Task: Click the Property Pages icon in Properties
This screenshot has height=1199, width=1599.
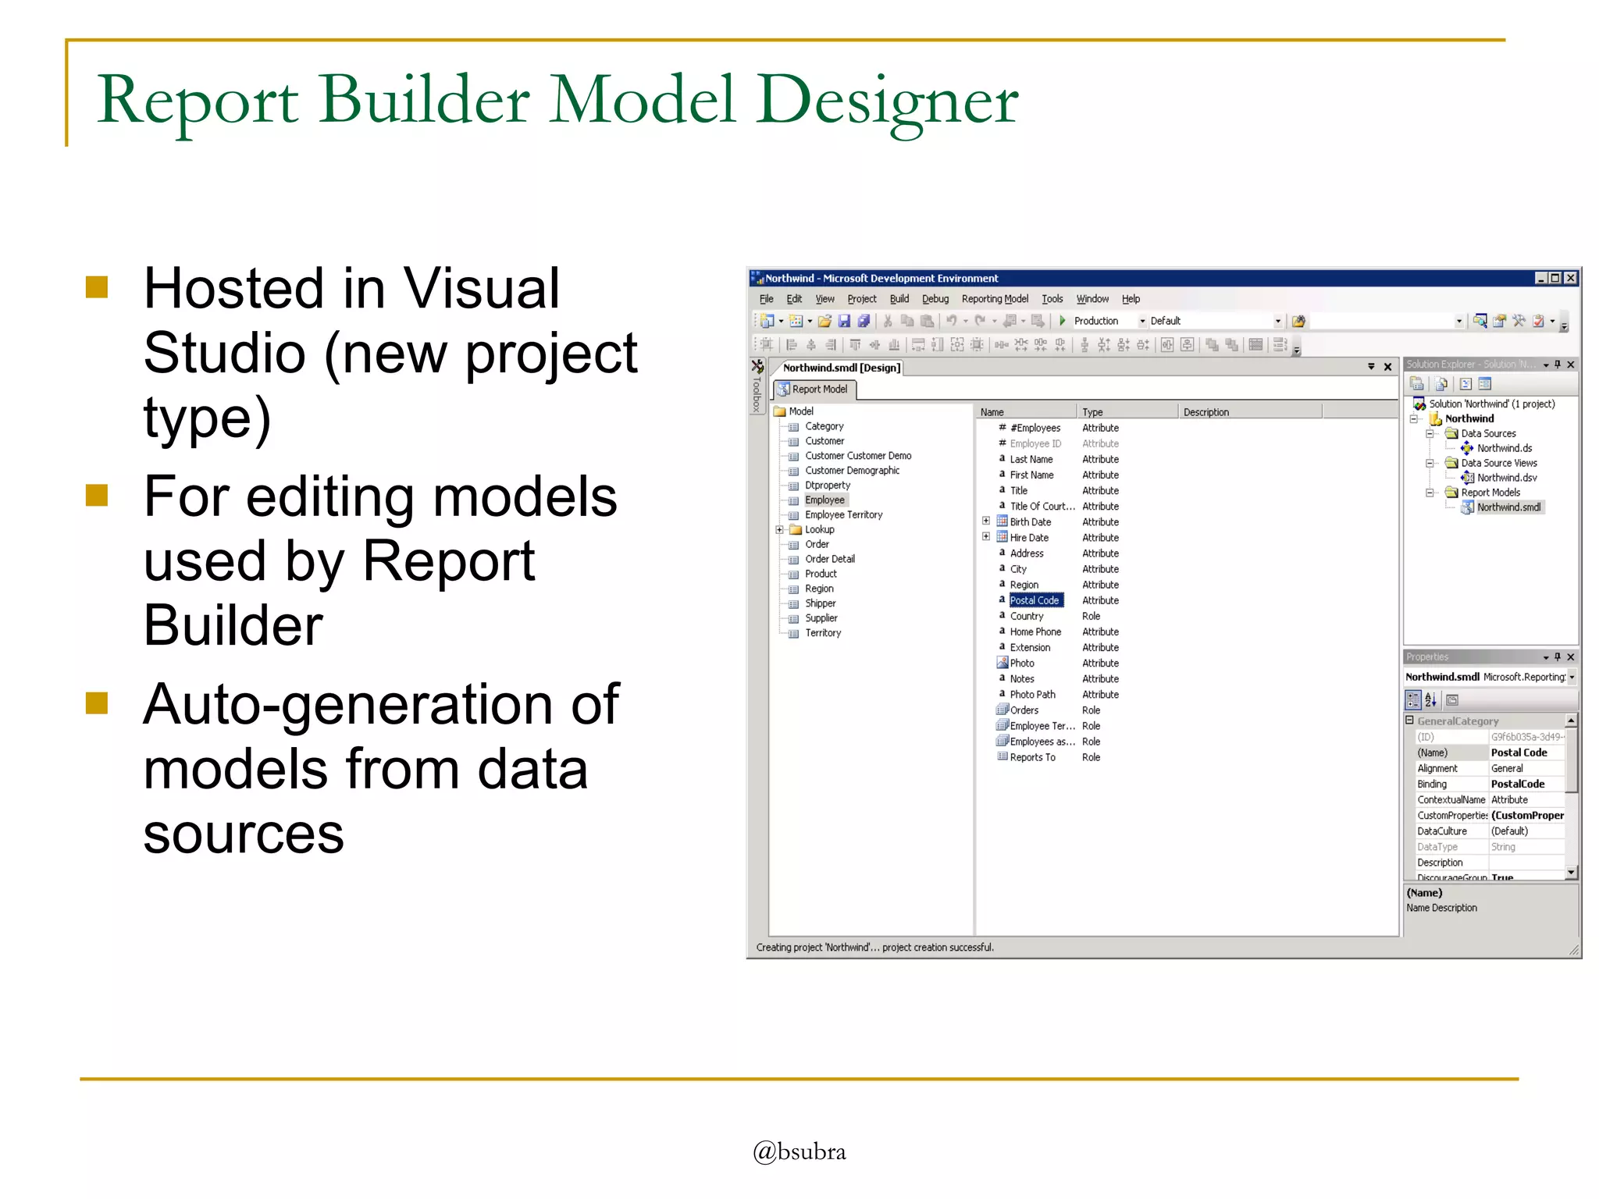Action: (x=1452, y=700)
